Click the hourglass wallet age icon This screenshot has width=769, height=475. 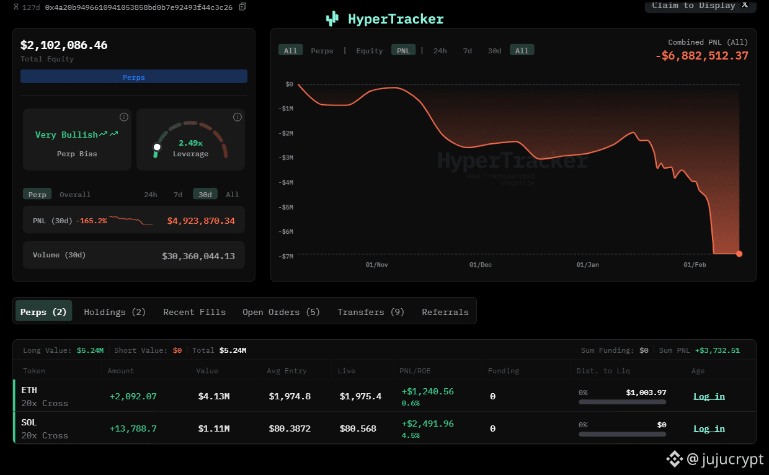(x=16, y=7)
